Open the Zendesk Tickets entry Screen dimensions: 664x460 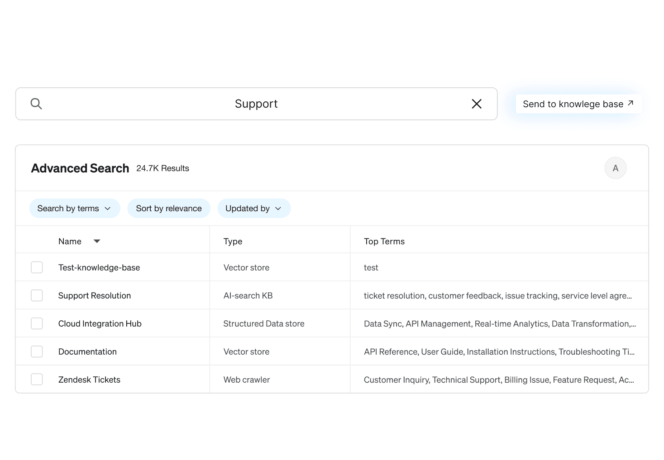point(89,380)
